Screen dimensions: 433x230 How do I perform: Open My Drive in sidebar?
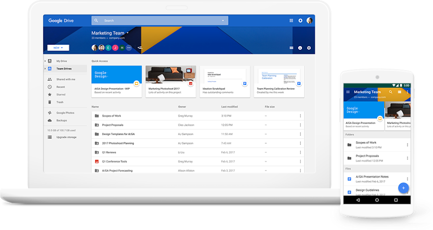click(x=62, y=61)
